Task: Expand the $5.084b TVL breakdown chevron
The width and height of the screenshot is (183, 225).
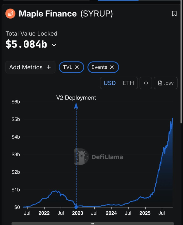Action: [54, 45]
